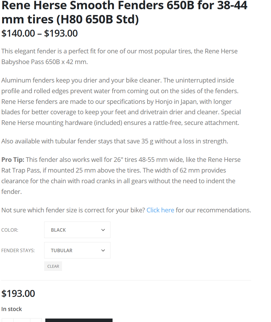Click the quantity input field
The height and width of the screenshot is (322, 271).
22,320
